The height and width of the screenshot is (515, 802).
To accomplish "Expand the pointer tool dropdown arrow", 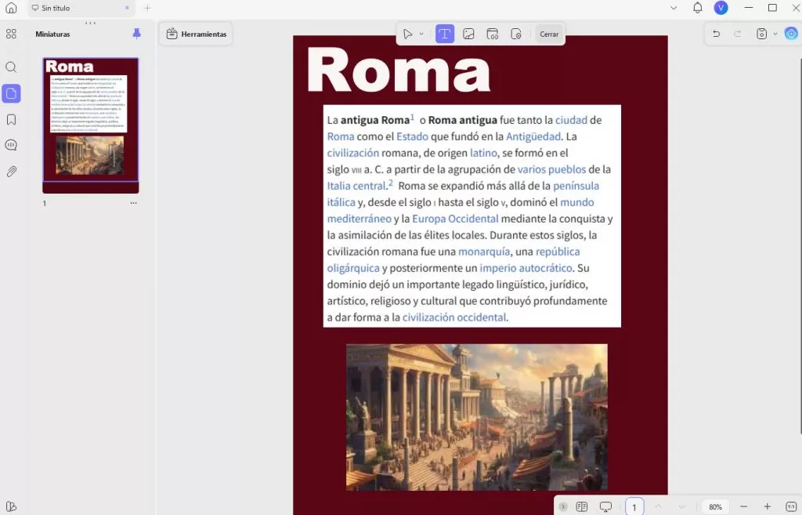I will click(421, 34).
